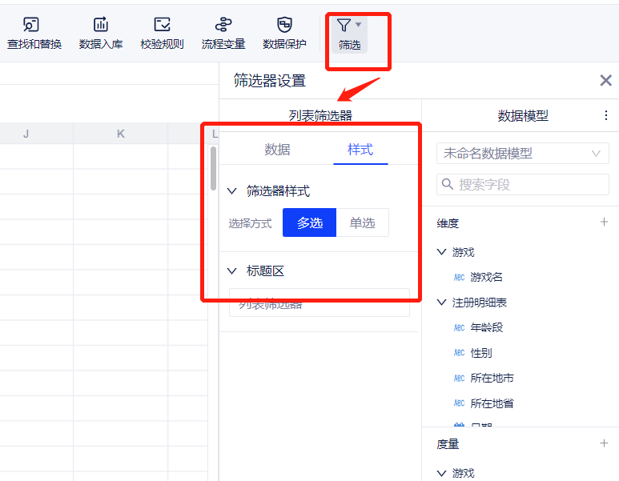Image resolution: width=619 pixels, height=481 pixels.
Task: Collapse the 标题区 section
Action: click(232, 271)
